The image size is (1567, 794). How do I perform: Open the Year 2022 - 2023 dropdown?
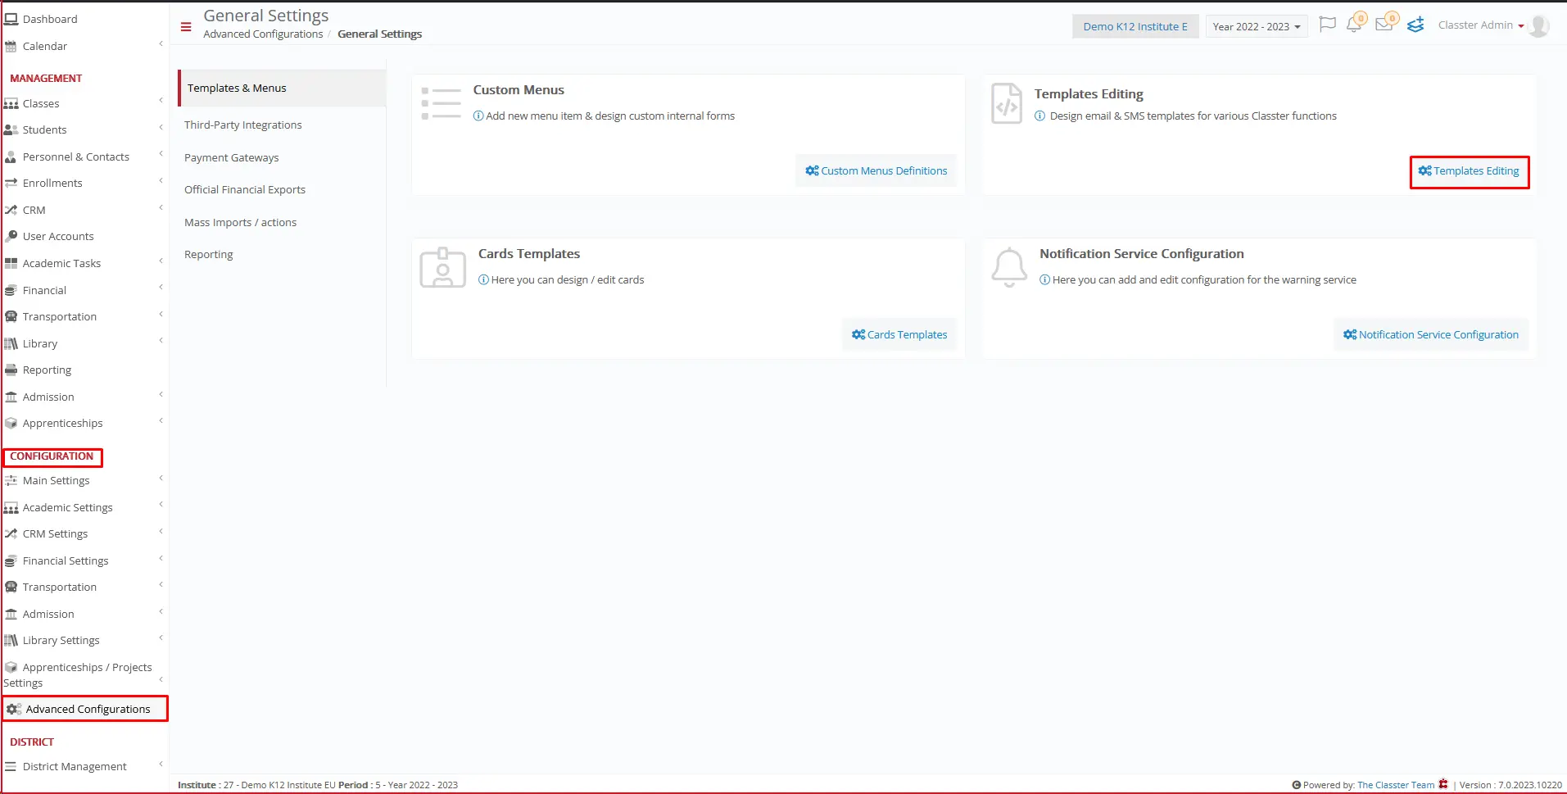click(1256, 26)
